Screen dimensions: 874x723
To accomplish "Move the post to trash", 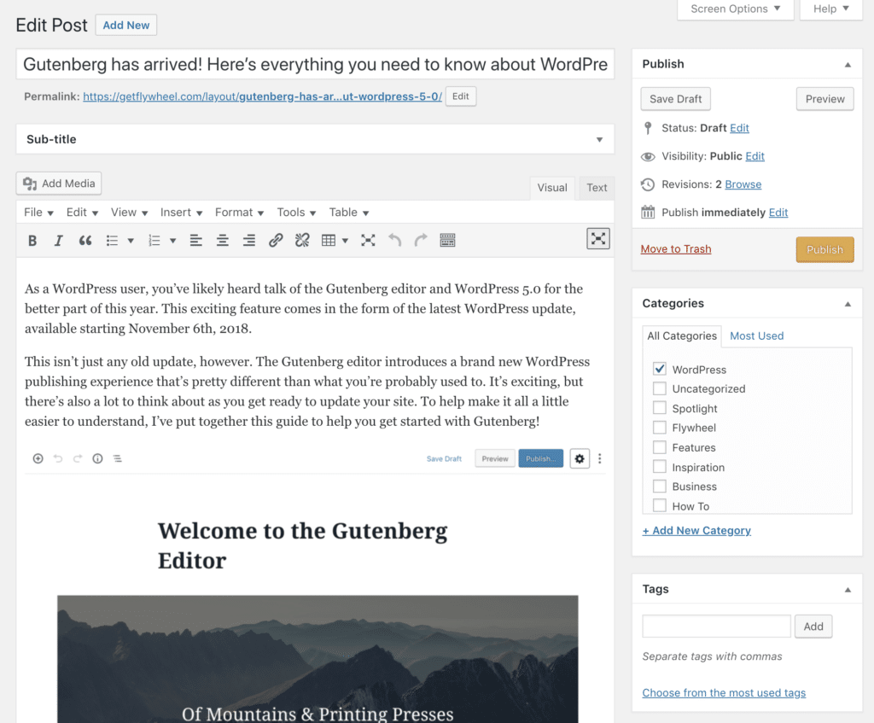I will [x=676, y=248].
